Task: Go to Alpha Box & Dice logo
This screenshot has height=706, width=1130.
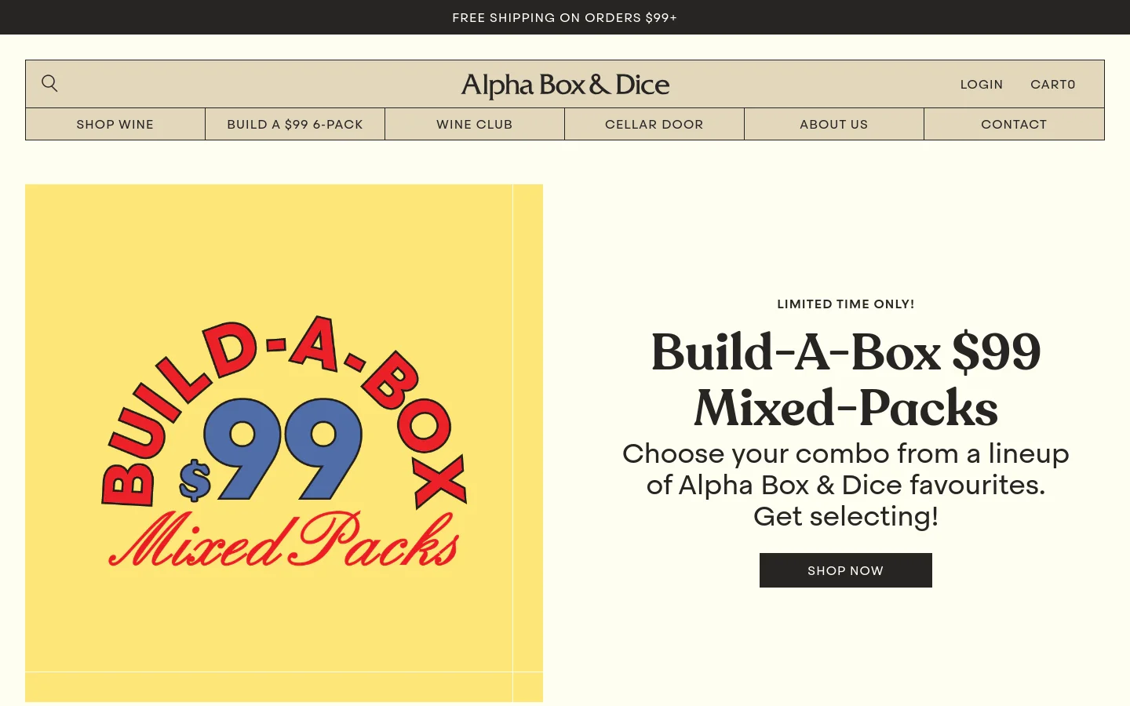Action: pos(565,85)
